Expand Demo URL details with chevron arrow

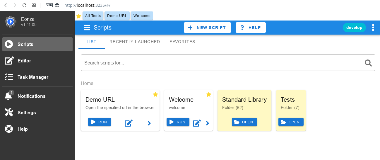(x=149, y=123)
